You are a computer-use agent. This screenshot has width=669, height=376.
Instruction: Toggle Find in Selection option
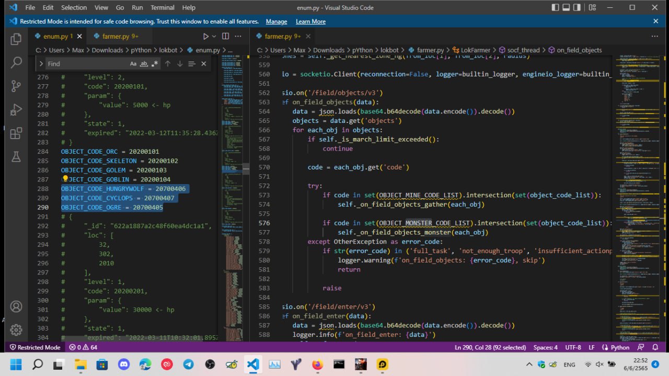click(x=191, y=64)
